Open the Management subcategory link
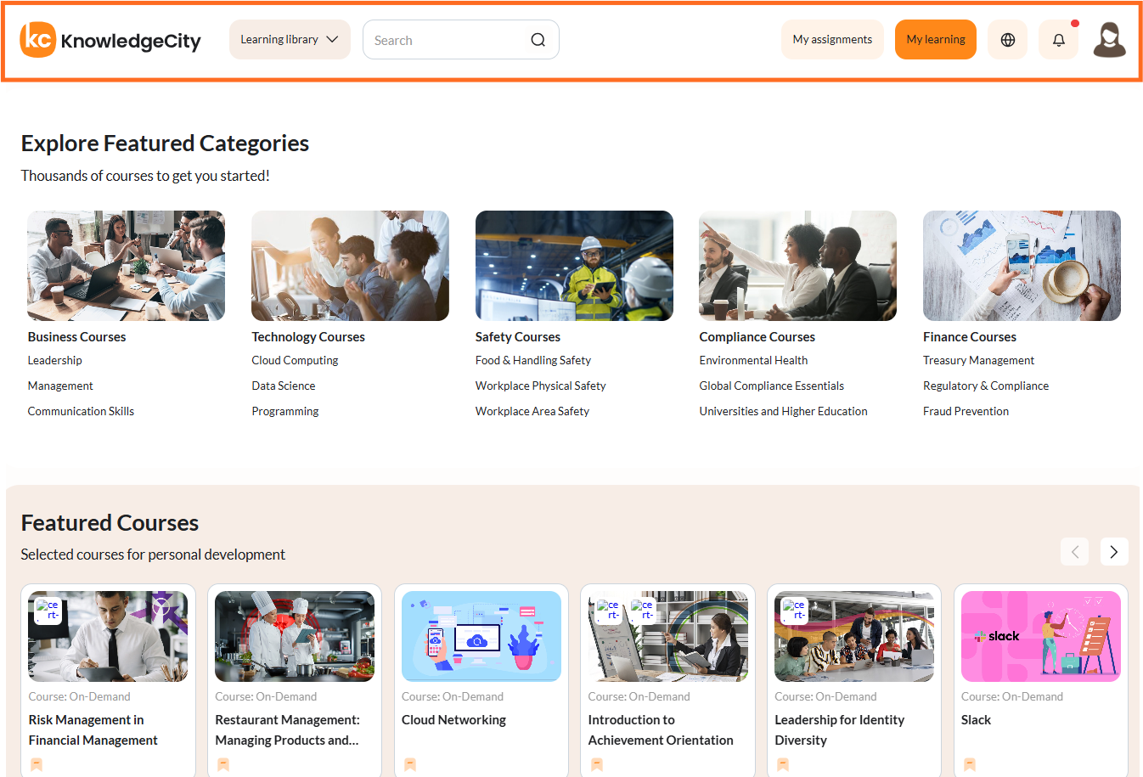This screenshot has width=1143, height=777. tap(60, 386)
